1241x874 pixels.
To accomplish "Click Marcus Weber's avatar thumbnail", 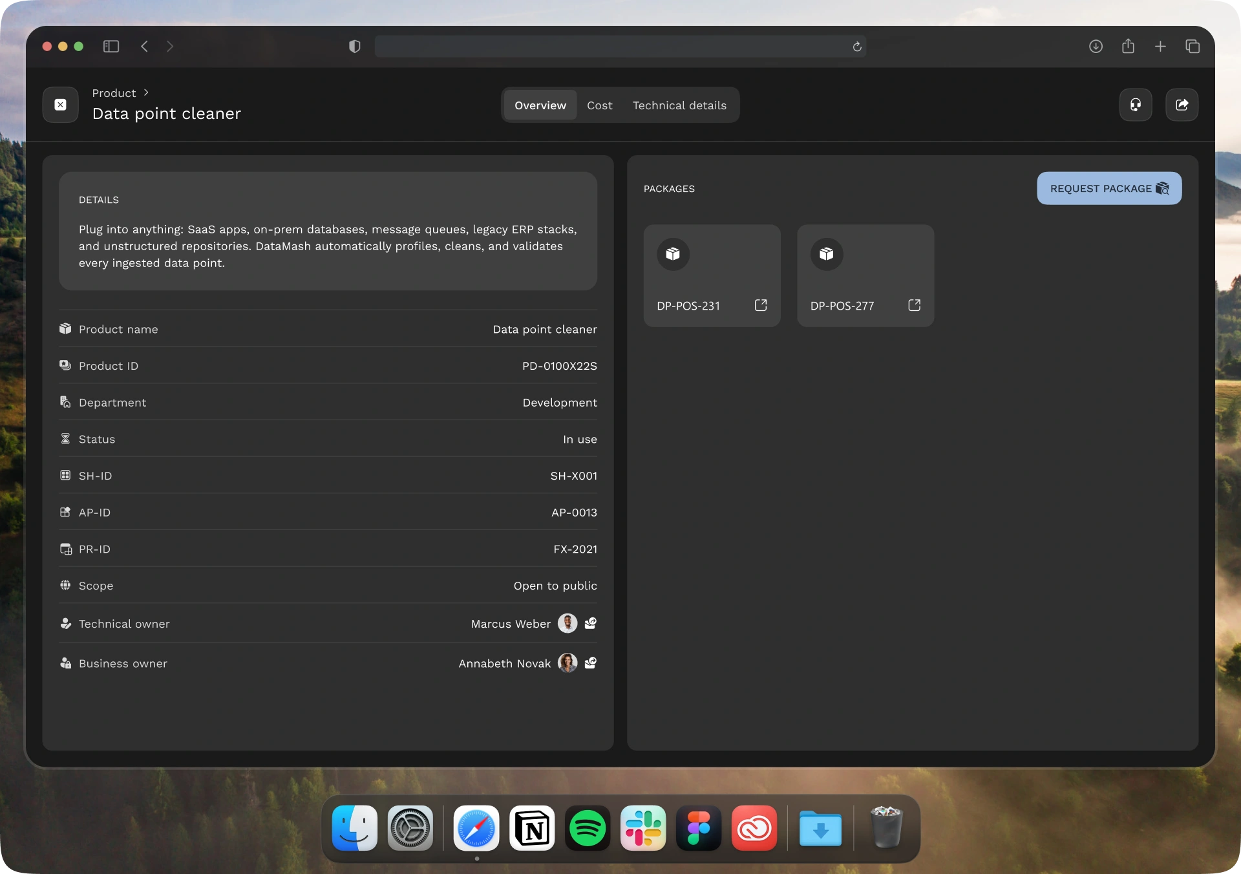I will click(567, 623).
